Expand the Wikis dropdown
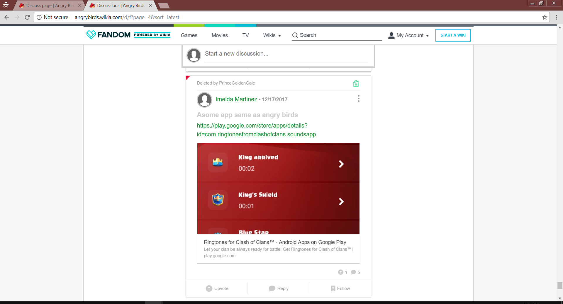The image size is (563, 304). tap(272, 35)
